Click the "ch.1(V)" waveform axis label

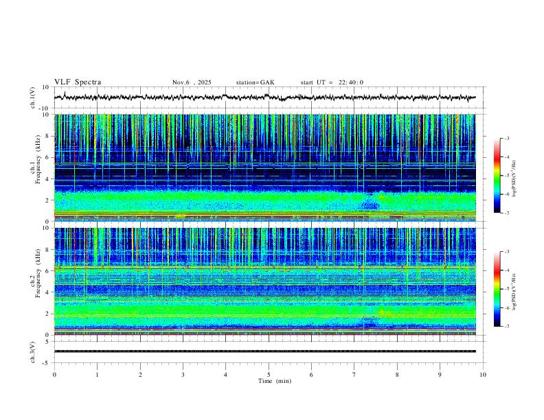(x=34, y=97)
